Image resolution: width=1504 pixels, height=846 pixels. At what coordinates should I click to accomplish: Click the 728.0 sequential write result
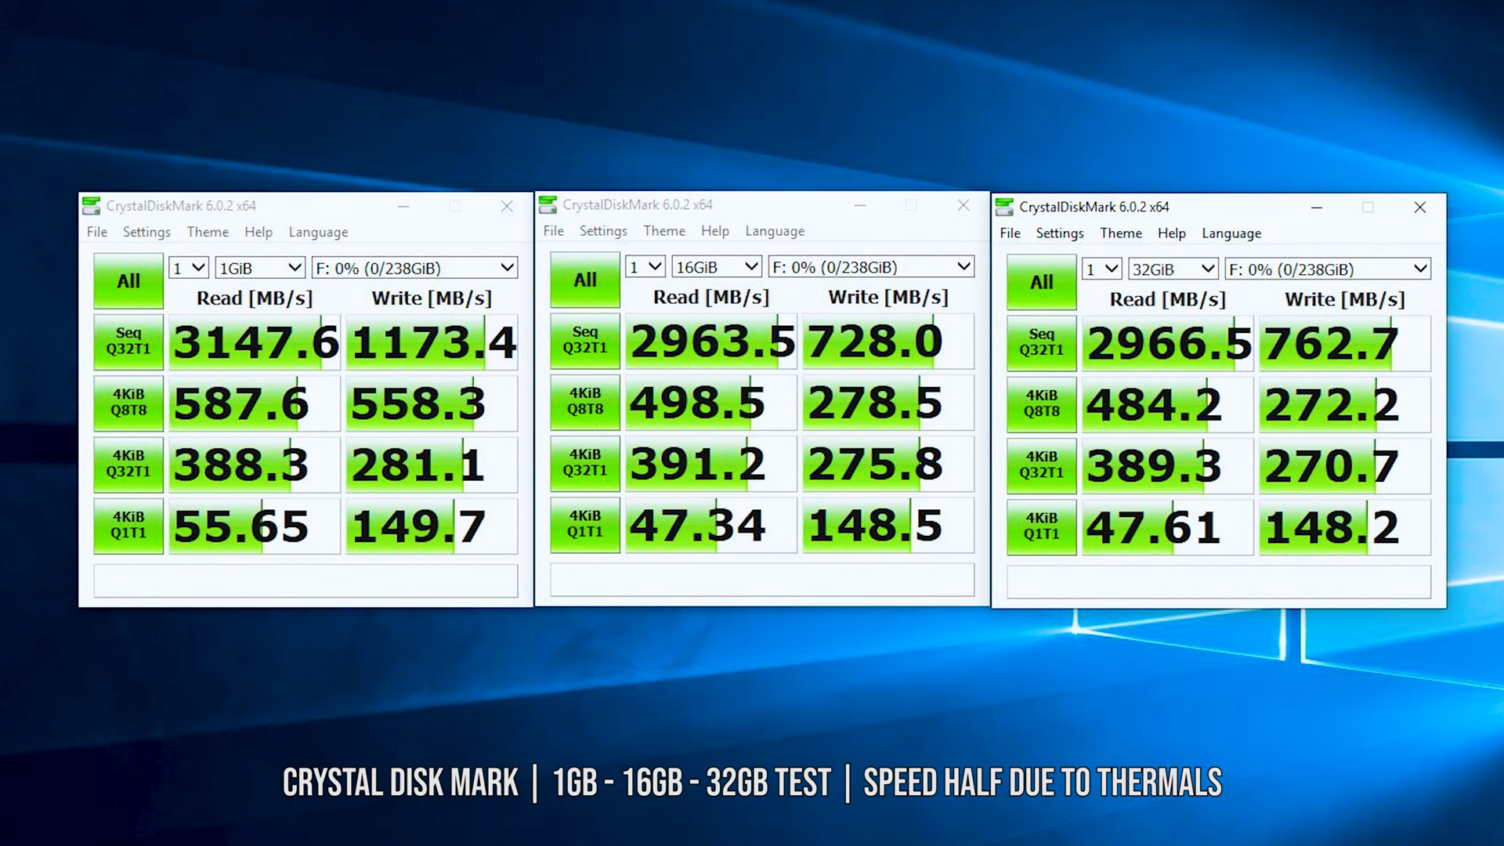888,342
